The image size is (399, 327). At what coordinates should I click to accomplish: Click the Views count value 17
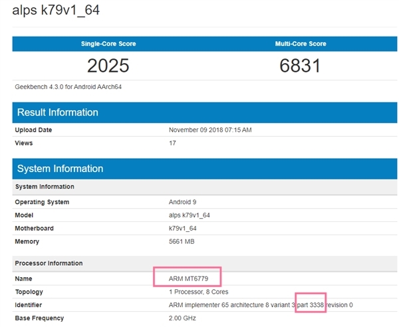(x=173, y=143)
